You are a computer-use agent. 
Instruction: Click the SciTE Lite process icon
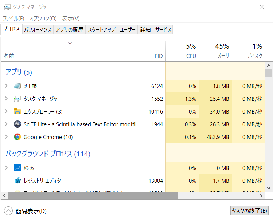pyautogui.click(x=17, y=124)
